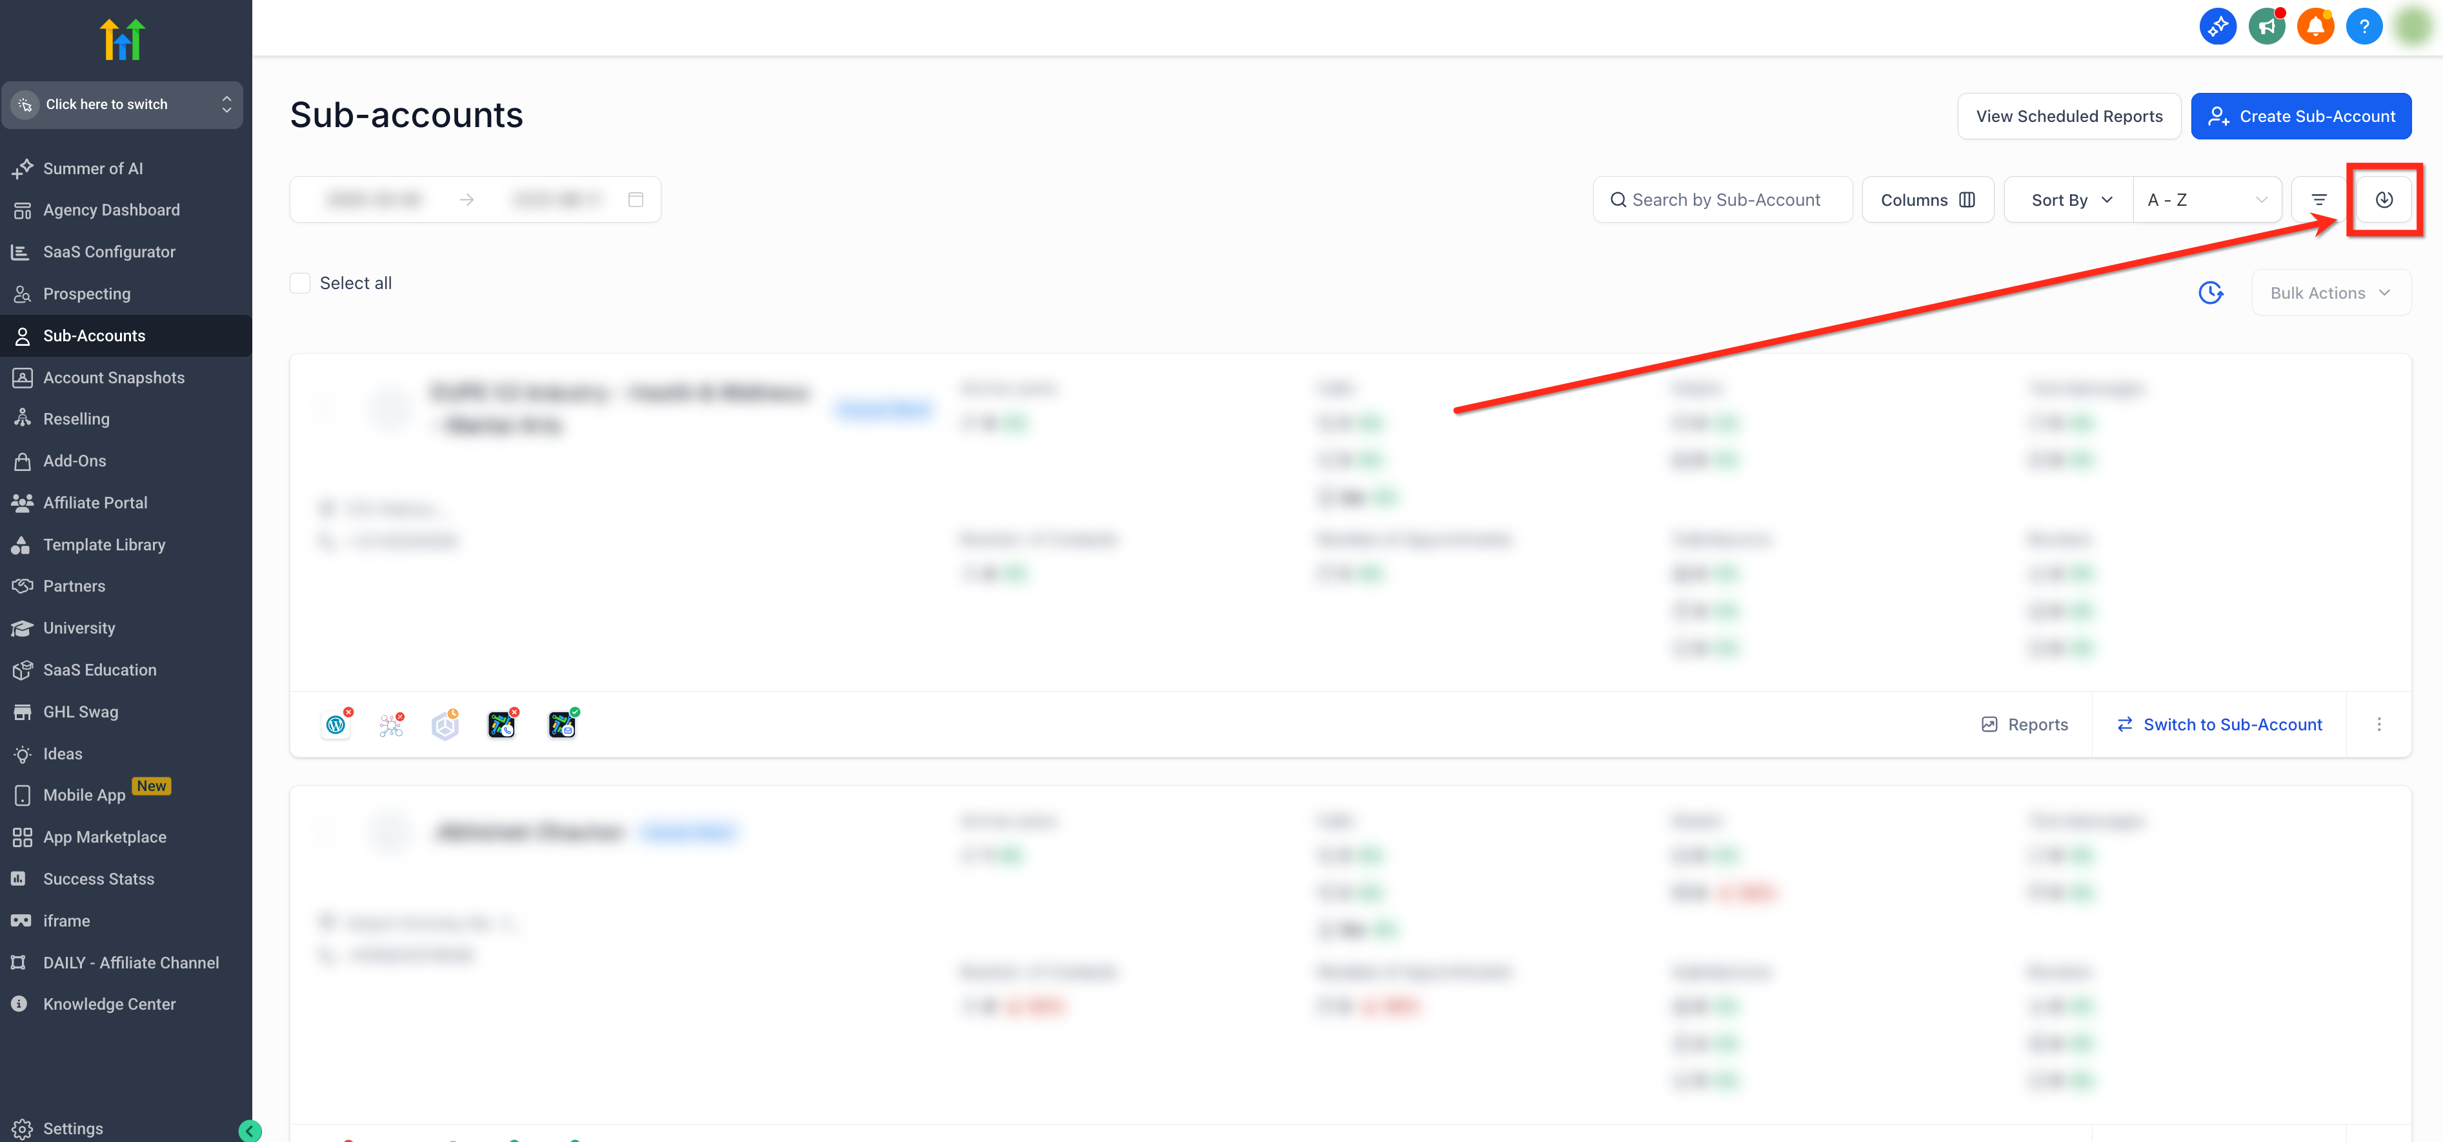
Task: Open Account Snapshots menu item
Action: tap(114, 377)
